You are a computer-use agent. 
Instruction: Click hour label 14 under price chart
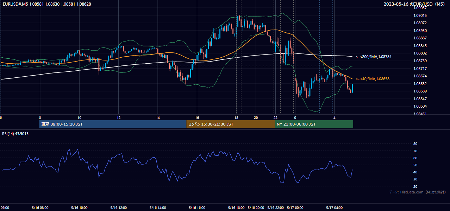pyautogui.click(x=158, y=117)
